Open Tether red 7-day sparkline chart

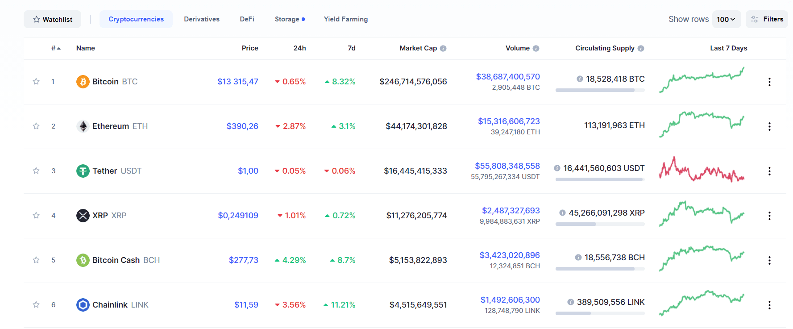(702, 169)
